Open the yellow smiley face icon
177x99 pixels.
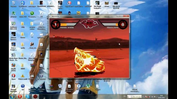click(79, 13)
